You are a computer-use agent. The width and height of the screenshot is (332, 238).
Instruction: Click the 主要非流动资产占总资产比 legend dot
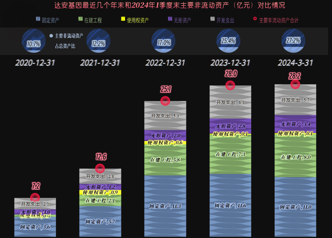click(x=51, y=36)
